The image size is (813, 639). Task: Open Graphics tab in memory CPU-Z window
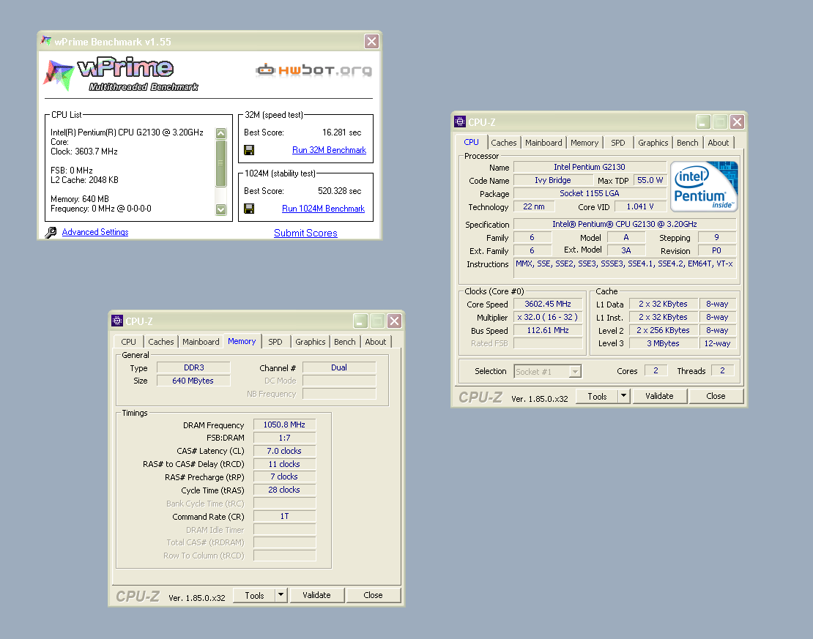click(310, 342)
